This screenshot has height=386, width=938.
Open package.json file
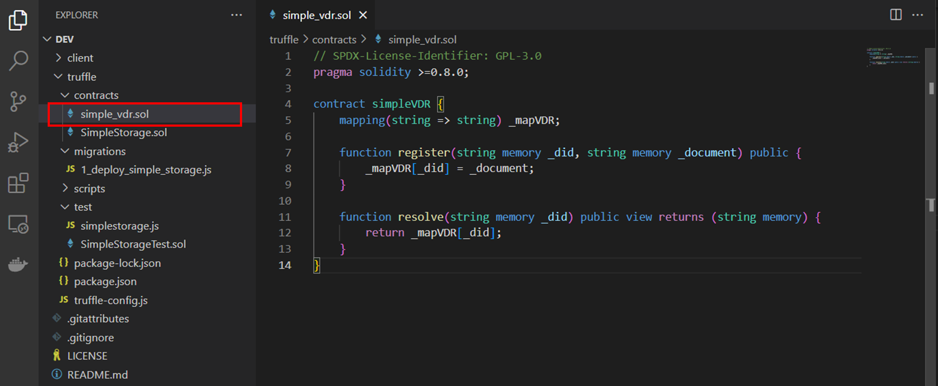coord(147,282)
